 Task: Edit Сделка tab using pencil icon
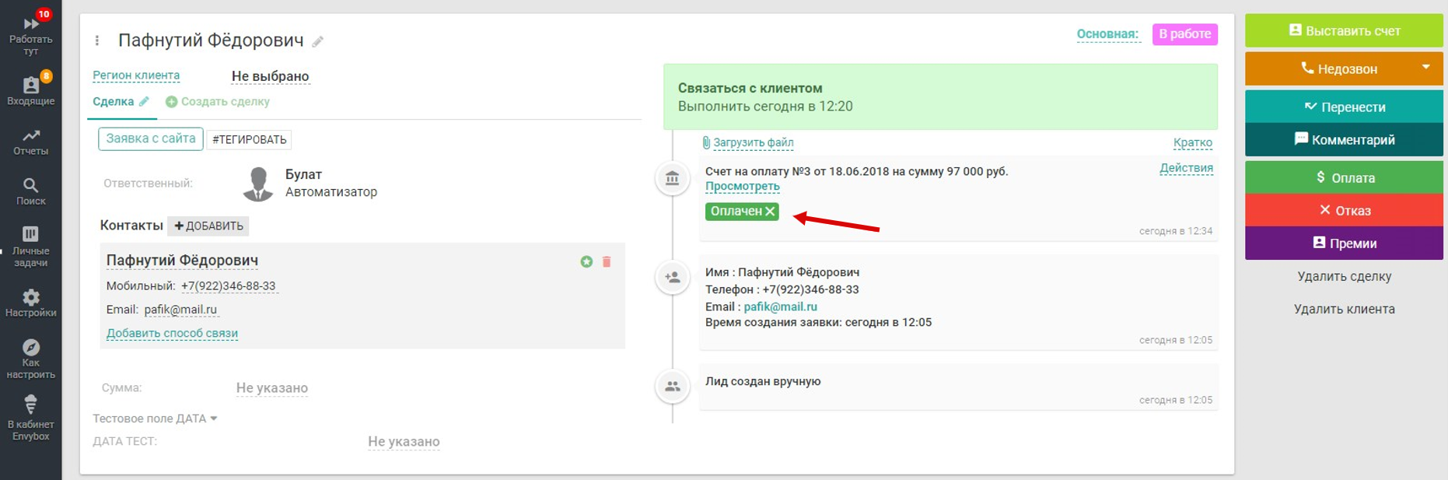(x=145, y=101)
